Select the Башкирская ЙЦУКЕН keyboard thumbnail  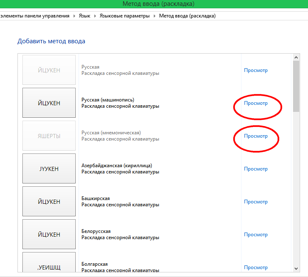click(x=49, y=201)
